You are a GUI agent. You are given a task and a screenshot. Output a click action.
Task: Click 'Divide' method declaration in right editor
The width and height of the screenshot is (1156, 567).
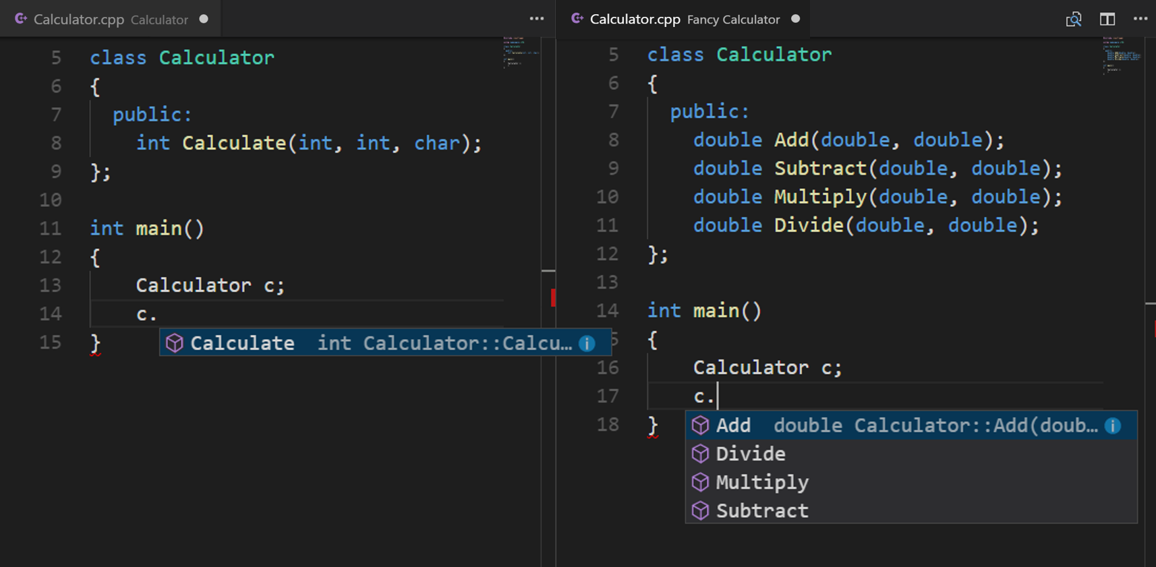tap(809, 225)
